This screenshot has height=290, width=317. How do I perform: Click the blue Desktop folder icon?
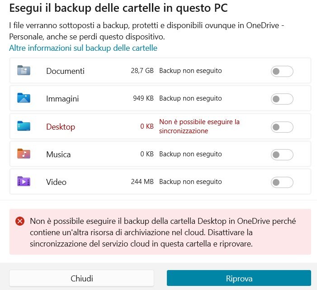pos(24,126)
